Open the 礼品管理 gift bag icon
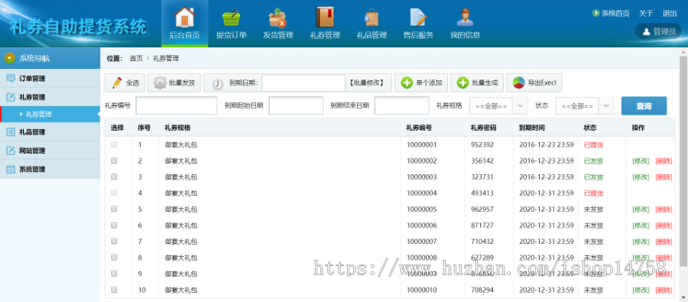The image size is (688, 302). point(372,17)
